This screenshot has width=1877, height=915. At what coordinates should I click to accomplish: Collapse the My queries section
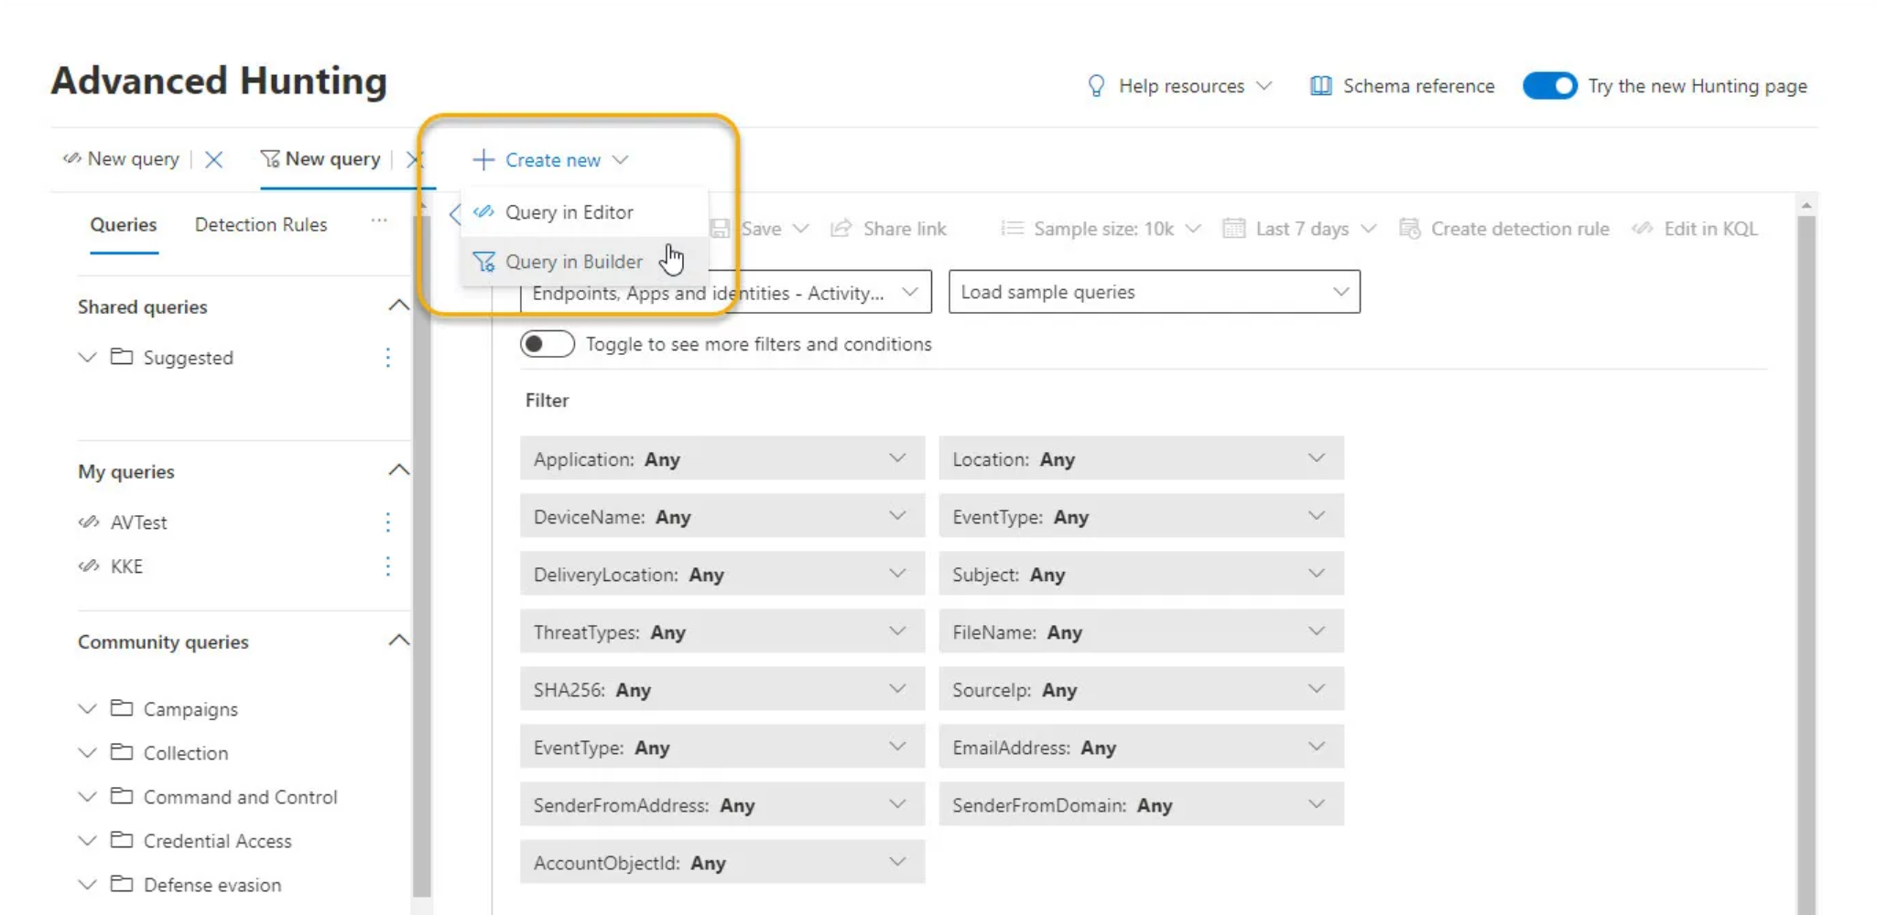(x=398, y=469)
